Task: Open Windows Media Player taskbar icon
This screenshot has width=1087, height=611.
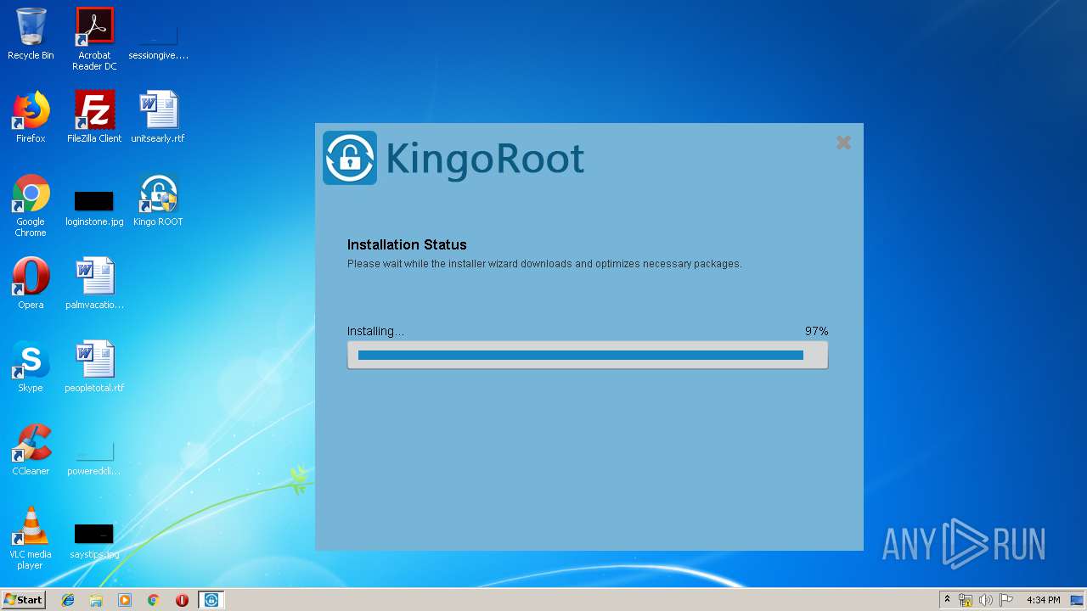Action: [125, 600]
